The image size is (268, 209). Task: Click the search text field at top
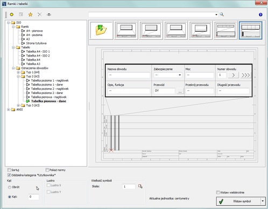pos(152,15)
